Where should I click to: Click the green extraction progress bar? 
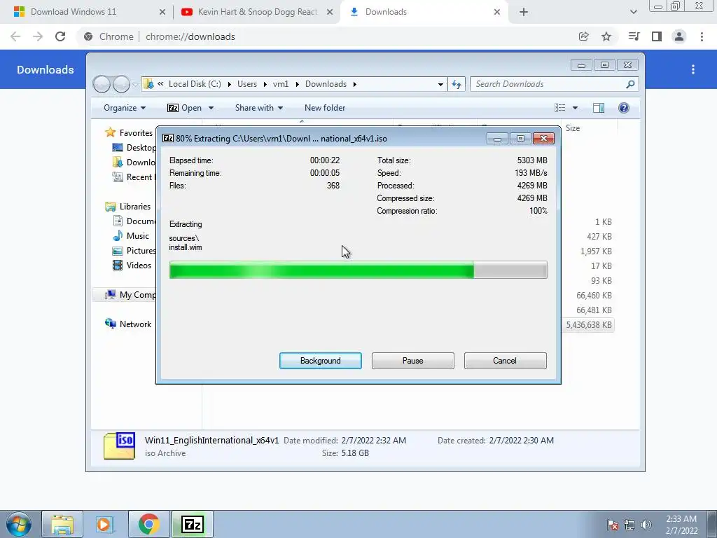pyautogui.click(x=358, y=270)
